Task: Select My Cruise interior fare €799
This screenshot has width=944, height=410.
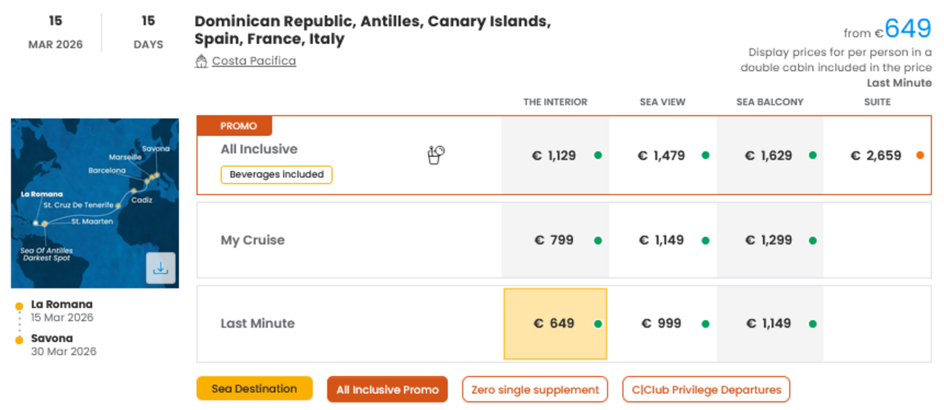Action: tap(555, 240)
